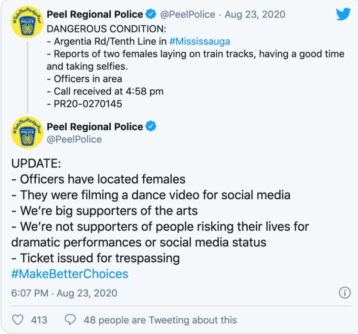Click the verified badge on update tweet
The height and width of the screenshot is (334, 358).
click(x=151, y=126)
